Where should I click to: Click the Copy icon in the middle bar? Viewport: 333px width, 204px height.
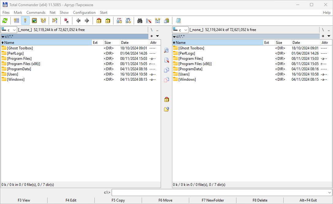[x=166, y=70]
